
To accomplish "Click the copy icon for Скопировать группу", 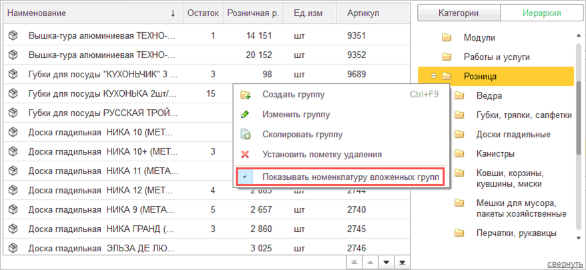I will coord(246,135).
